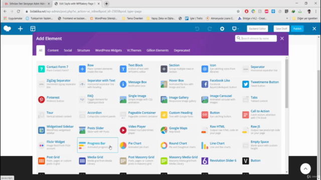Click the Save Draft button
Viewport: 321px width, 180px height.
[281, 29]
